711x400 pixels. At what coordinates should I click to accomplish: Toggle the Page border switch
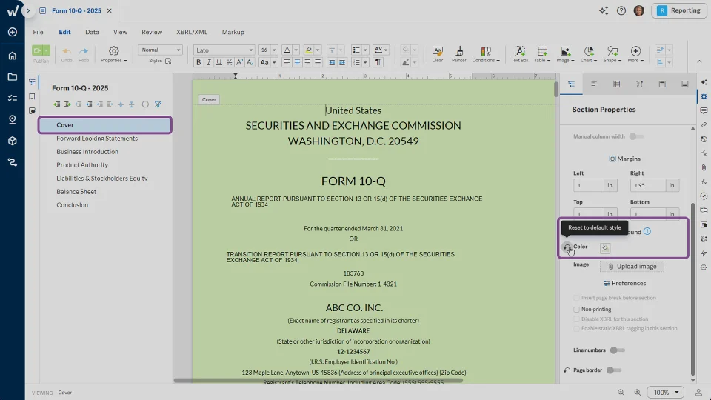pyautogui.click(x=614, y=370)
